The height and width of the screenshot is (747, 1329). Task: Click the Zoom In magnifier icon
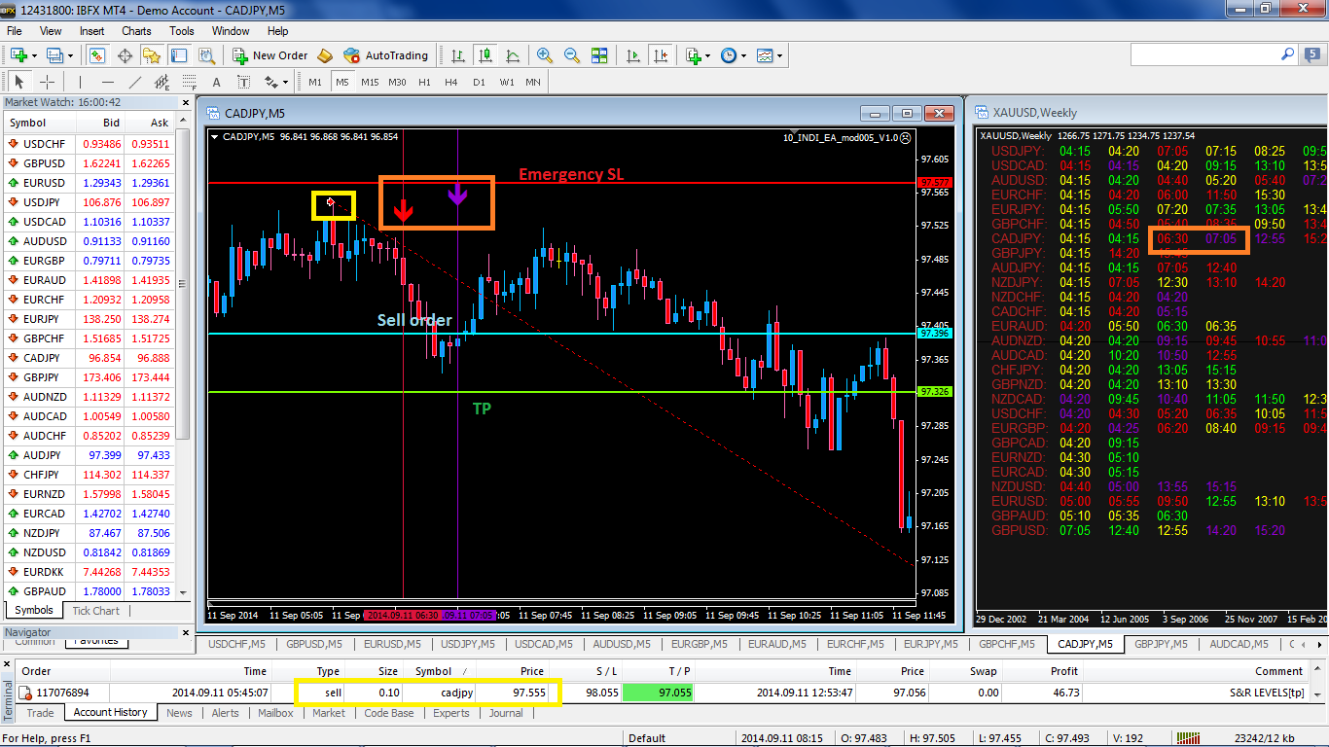coord(545,56)
